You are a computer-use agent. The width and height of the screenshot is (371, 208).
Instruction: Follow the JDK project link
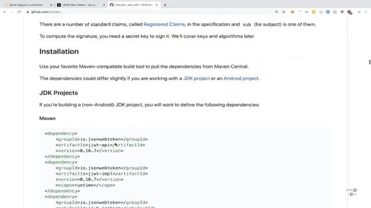click(197, 79)
